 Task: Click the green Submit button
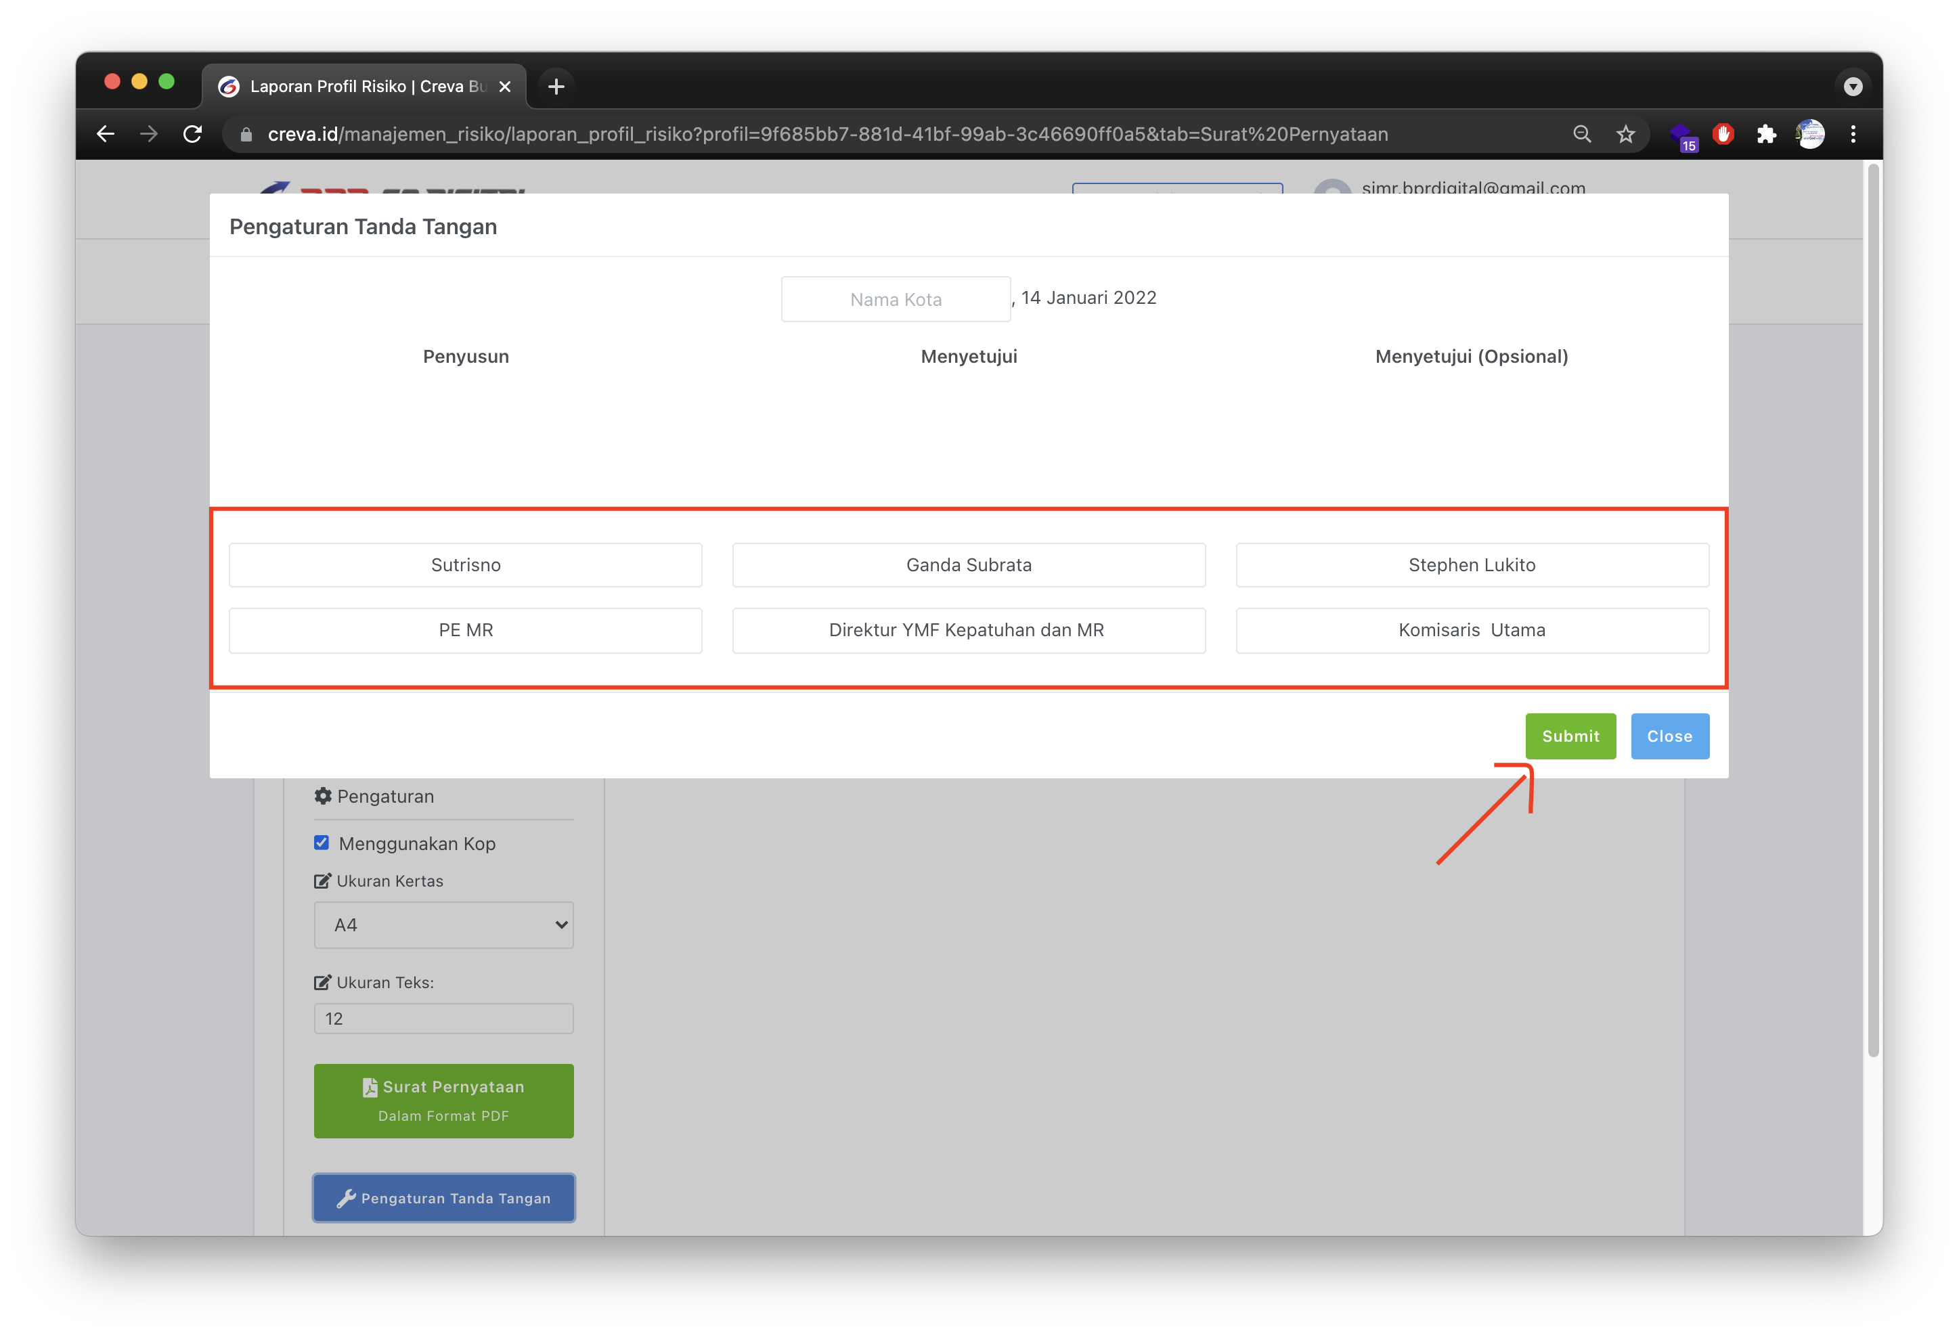coord(1570,736)
